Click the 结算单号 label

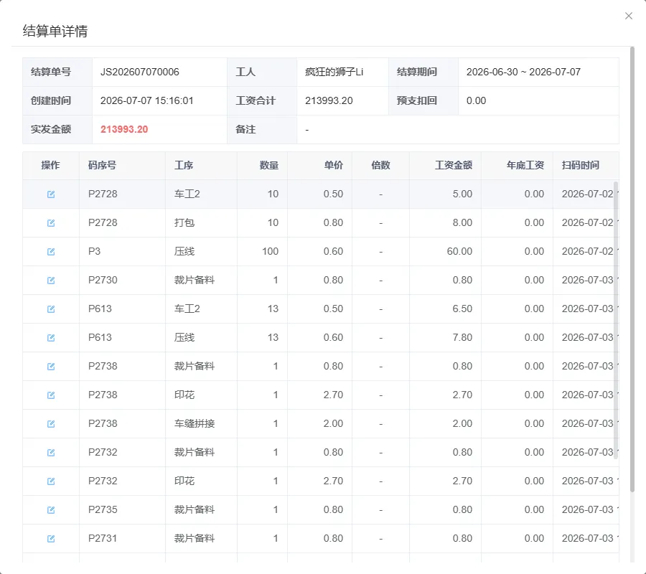click(51, 72)
